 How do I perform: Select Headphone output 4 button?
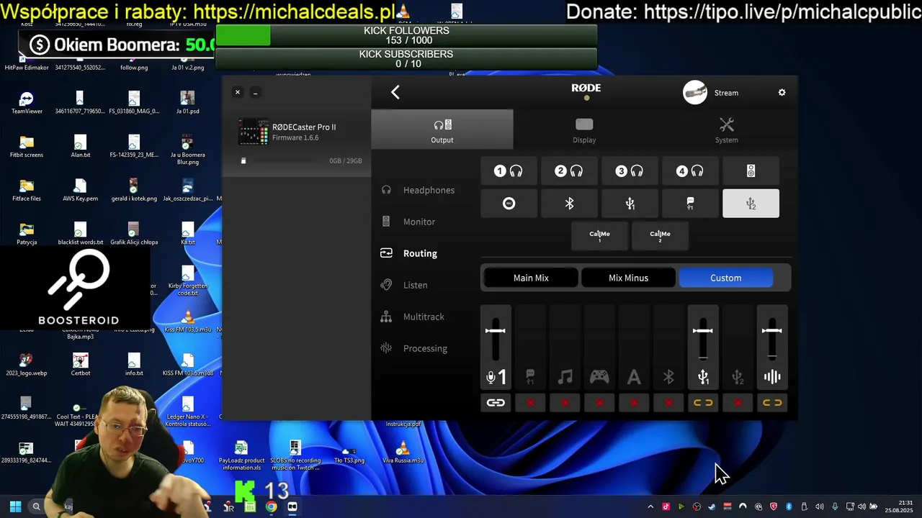click(x=690, y=171)
